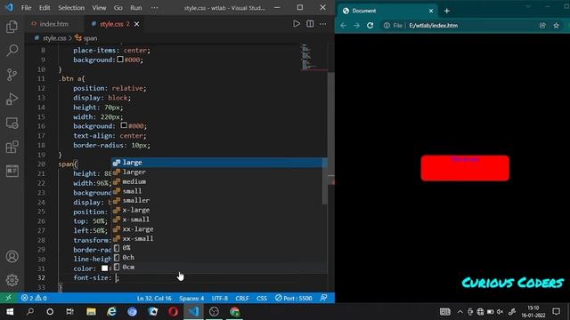The height and width of the screenshot is (320, 570).
Task: Go forward in the browser
Action: [356, 26]
